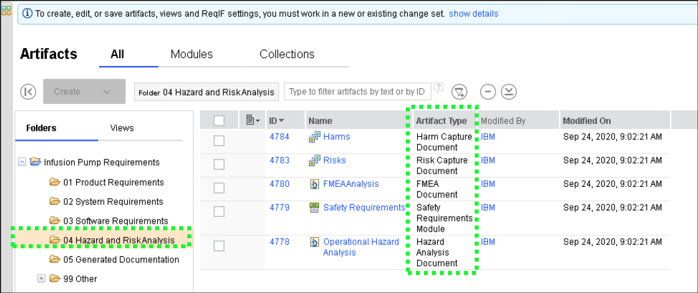Click the show details link

(473, 13)
